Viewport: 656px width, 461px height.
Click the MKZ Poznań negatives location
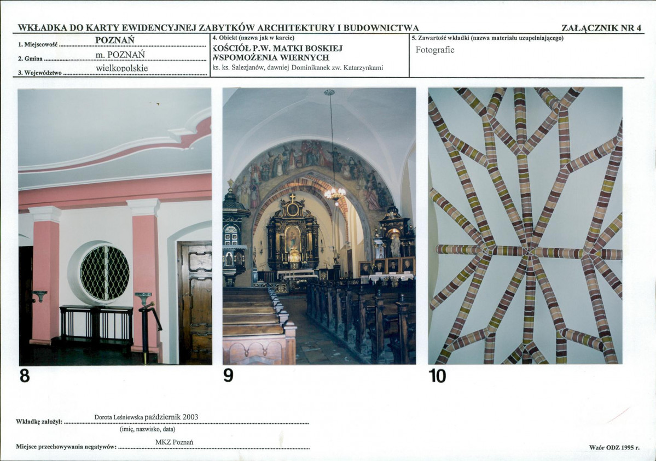click(170, 442)
